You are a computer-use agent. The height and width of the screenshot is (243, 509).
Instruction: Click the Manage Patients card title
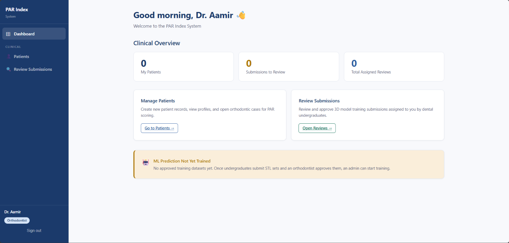[158, 101]
